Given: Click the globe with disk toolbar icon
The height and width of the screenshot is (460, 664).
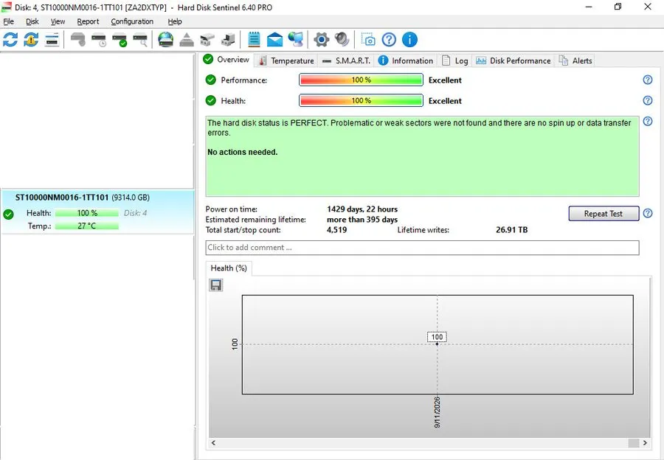Looking at the screenshot, I should [x=165, y=40].
